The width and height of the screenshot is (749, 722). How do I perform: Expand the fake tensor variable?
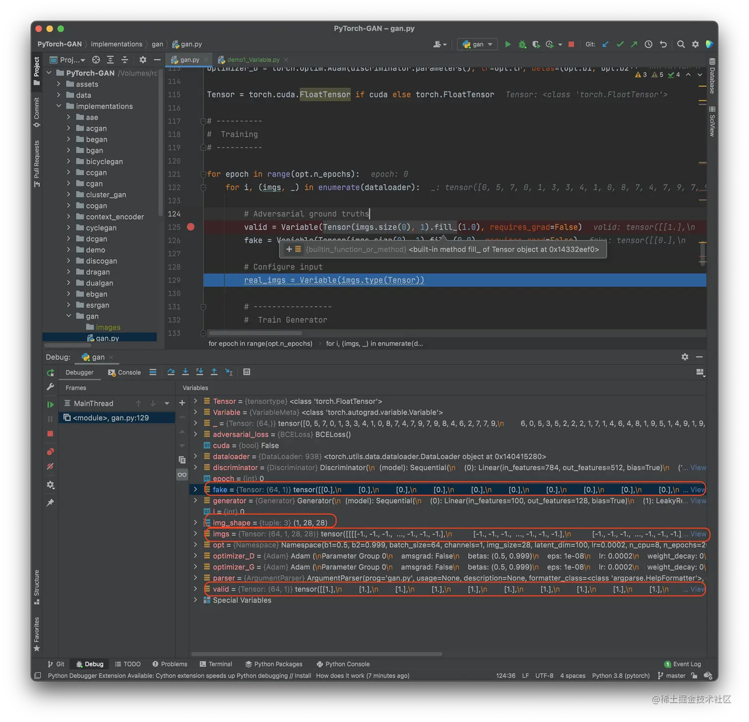(x=196, y=489)
